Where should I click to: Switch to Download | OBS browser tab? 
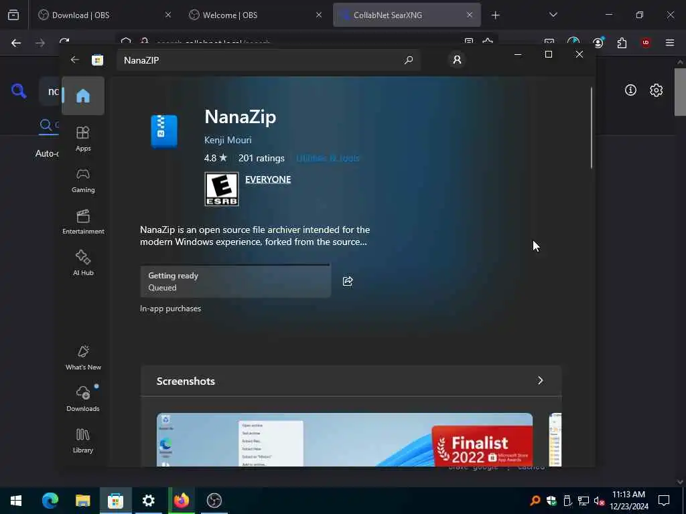[x=105, y=15]
